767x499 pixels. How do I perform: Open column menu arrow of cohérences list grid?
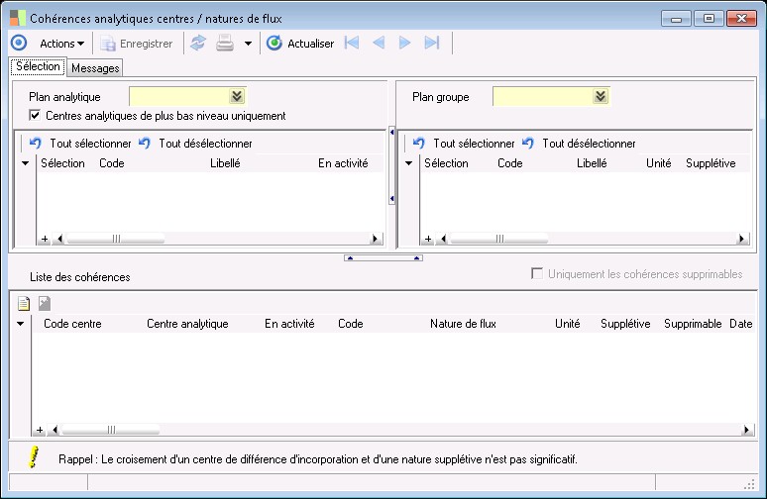coord(21,324)
